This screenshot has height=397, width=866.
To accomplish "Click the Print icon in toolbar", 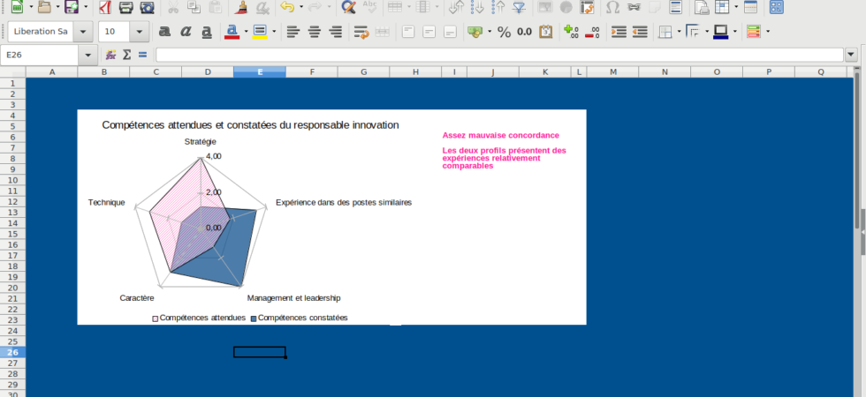I will tap(126, 8).
